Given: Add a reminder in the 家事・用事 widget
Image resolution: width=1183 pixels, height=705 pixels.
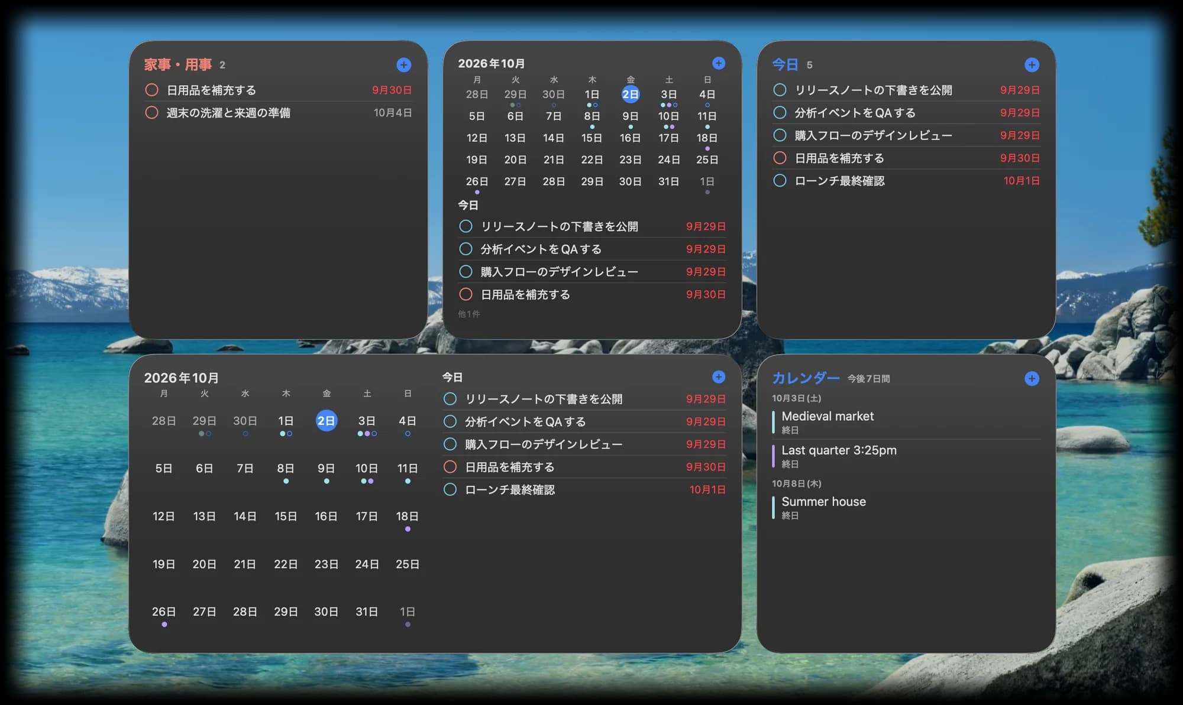Looking at the screenshot, I should pyautogui.click(x=404, y=65).
